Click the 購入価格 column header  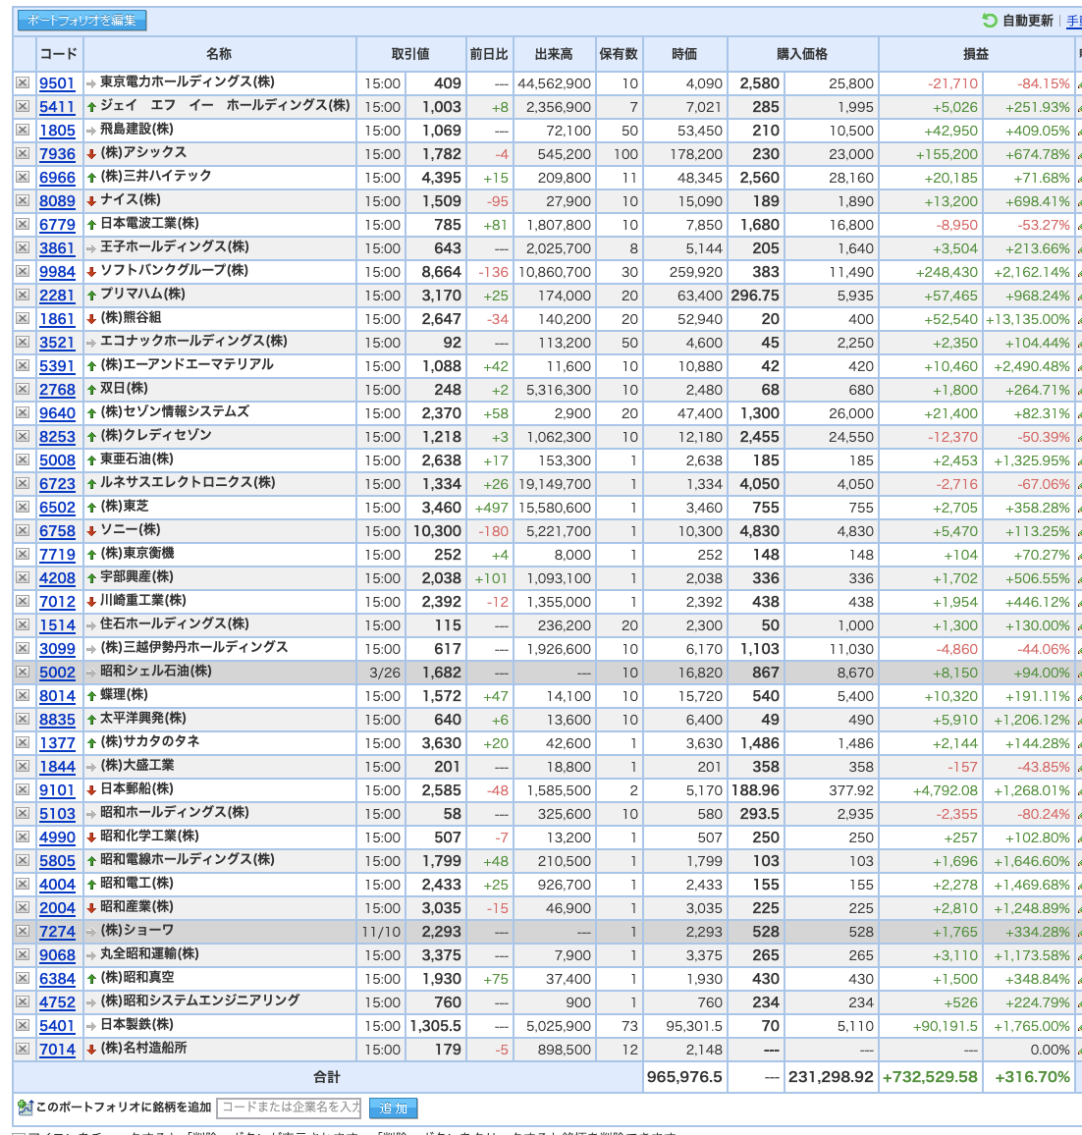coord(802,54)
